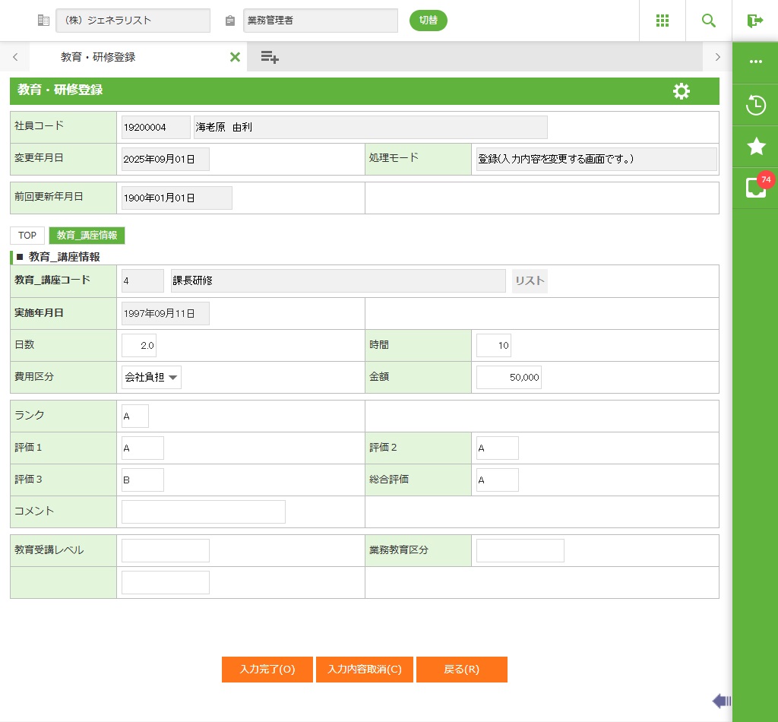Viewport: 778px width, 722px height.
Task: Click the logout icon in header
Action: click(754, 21)
